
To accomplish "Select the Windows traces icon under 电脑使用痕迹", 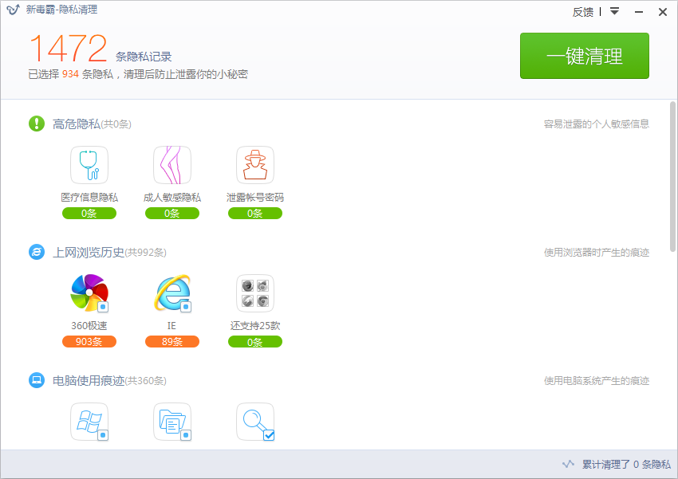I will point(89,422).
